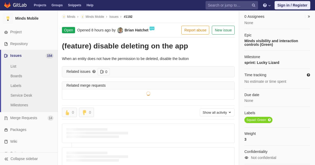Image resolution: width=315 pixels, height=165 pixels.
Task: Click the 14 merge requests count badge
Action: 50,118
